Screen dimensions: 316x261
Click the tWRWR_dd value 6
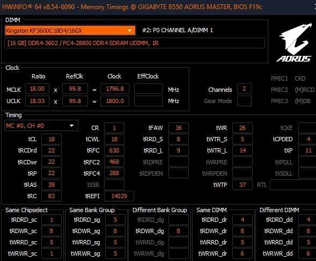307,253
